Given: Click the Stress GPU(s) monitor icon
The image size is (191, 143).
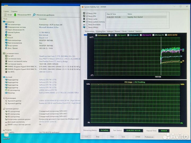Looking at the screenshot, I should pos(84,27).
